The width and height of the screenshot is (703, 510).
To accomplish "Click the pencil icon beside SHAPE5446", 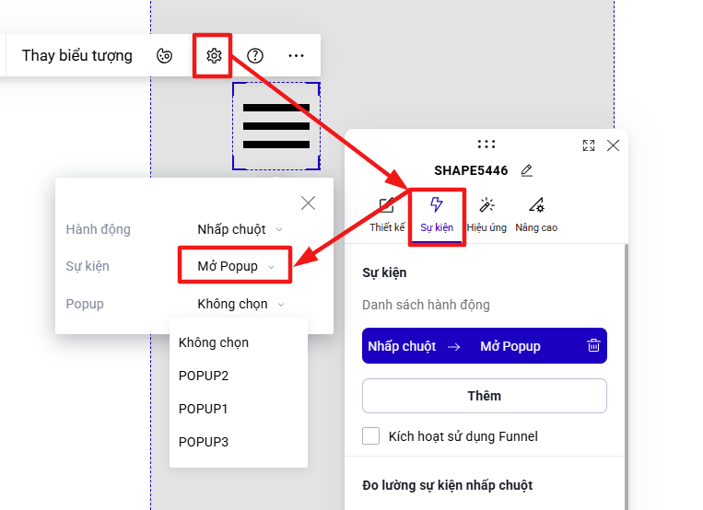I will tap(527, 170).
